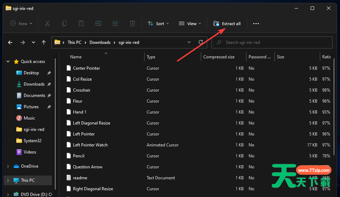Viewport: 340px width, 197px height.
Task: Click the Rename icon in toolbar
Action: (x=98, y=24)
